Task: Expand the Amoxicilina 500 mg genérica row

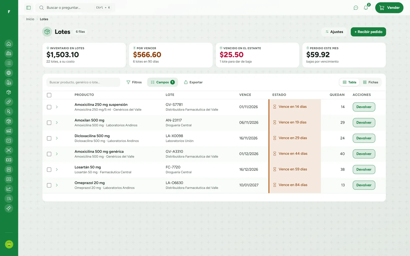Action: point(57,154)
